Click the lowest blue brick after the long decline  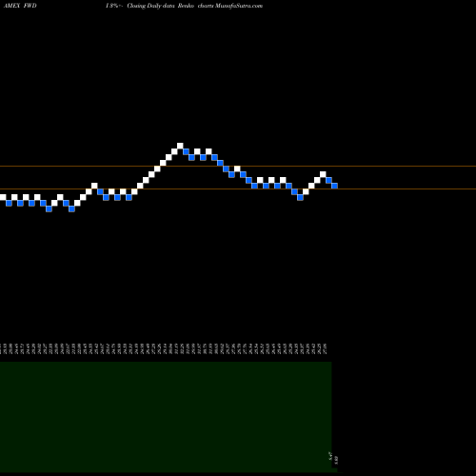(300, 197)
